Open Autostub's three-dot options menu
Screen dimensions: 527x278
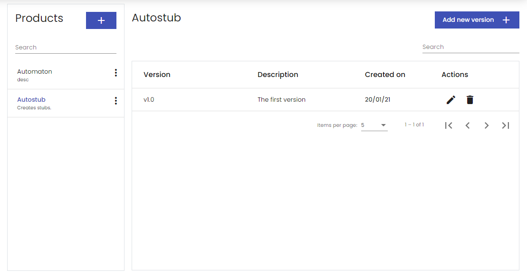pyautogui.click(x=115, y=101)
